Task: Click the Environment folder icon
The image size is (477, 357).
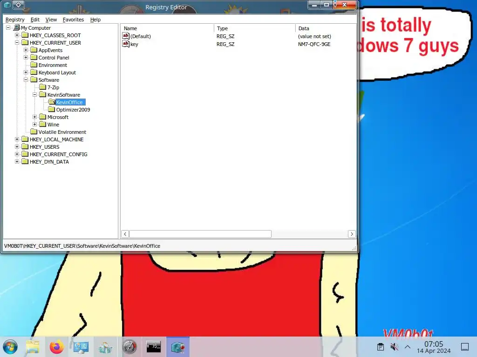Action: click(x=34, y=65)
